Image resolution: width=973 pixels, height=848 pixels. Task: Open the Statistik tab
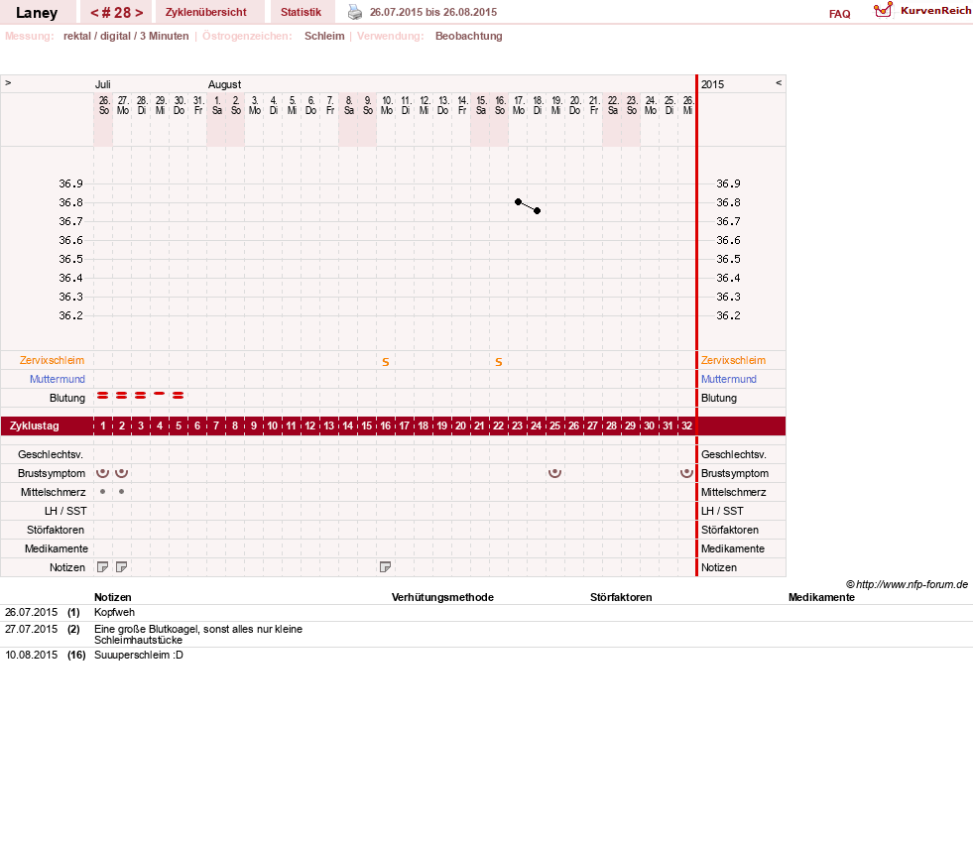point(301,13)
